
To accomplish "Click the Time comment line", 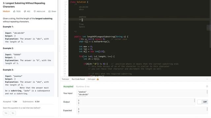I will click(x=81, y=24).
